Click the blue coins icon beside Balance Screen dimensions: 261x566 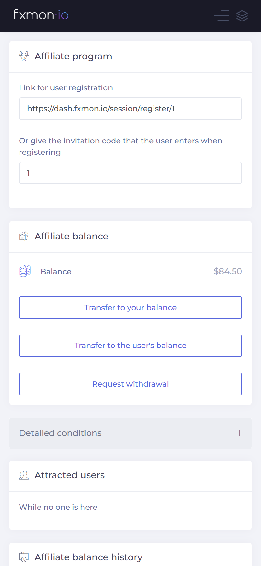point(25,271)
